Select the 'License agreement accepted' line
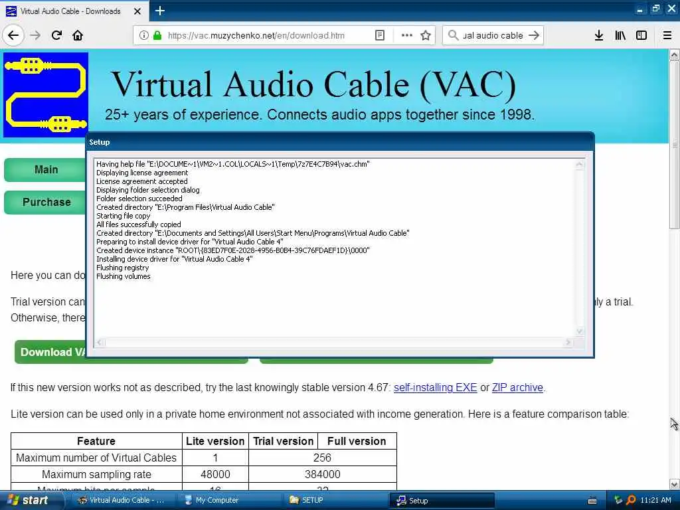Image resolution: width=680 pixels, height=510 pixels. (x=142, y=181)
